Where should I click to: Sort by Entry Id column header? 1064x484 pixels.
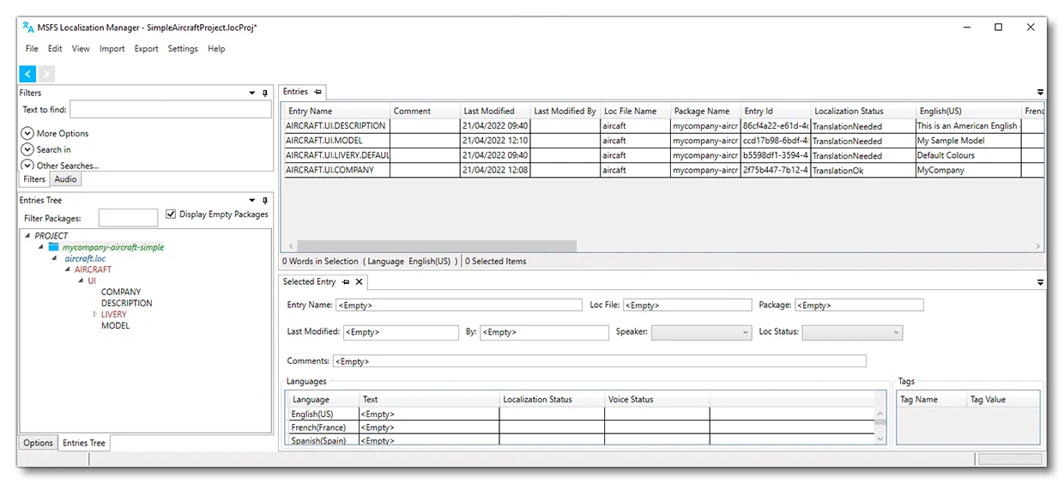(x=776, y=111)
